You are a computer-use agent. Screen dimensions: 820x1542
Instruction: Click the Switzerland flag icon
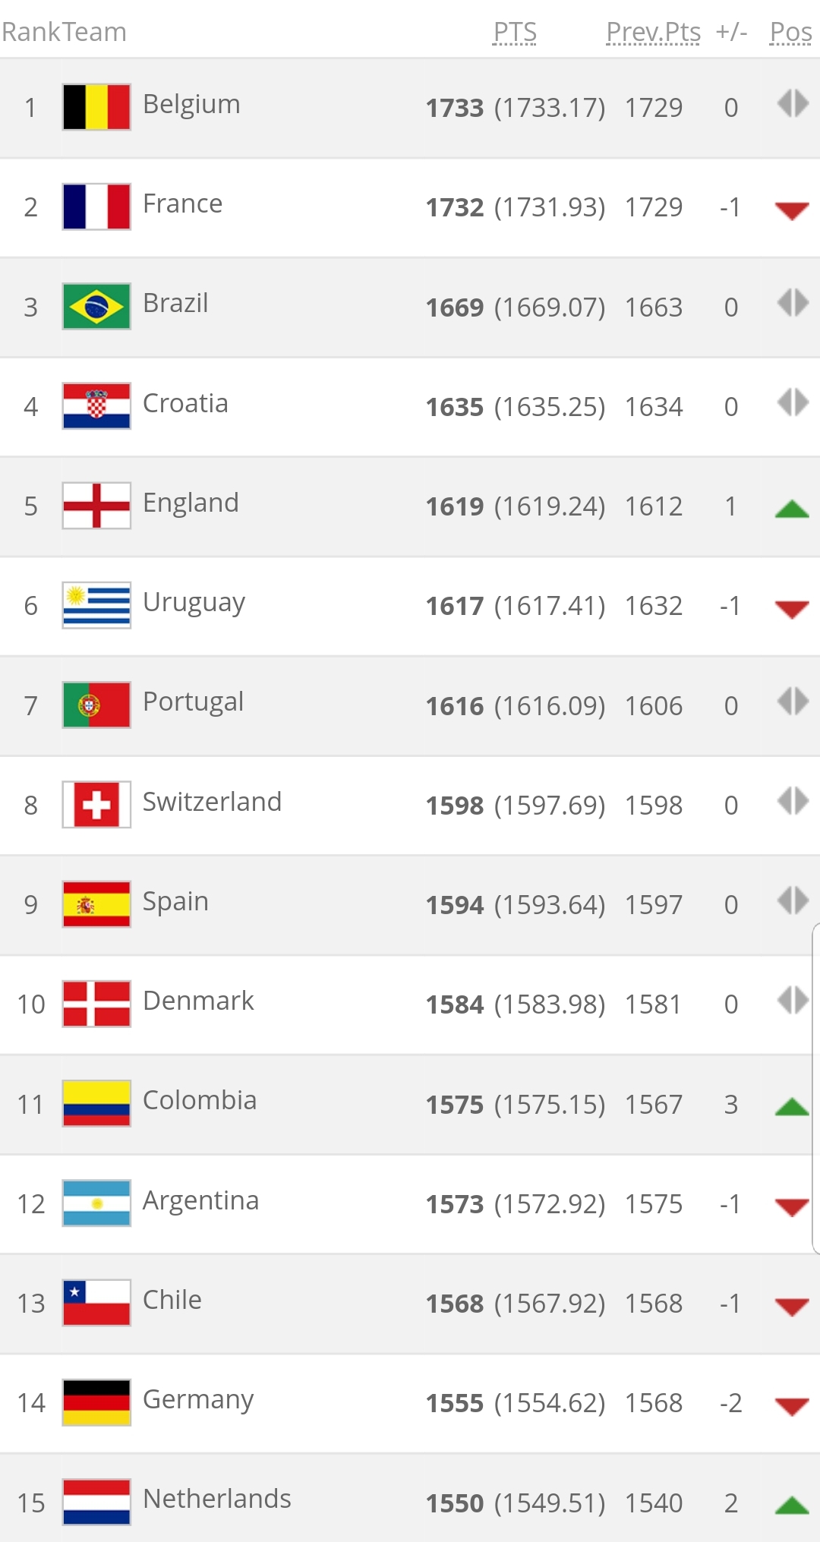point(96,805)
